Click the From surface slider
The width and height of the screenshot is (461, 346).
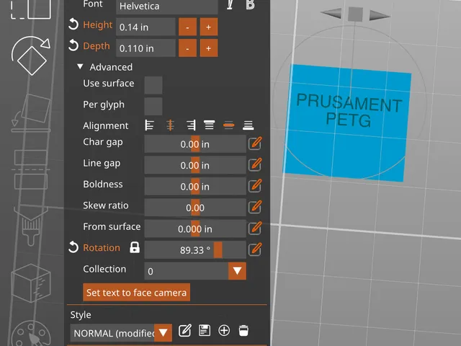(x=195, y=229)
